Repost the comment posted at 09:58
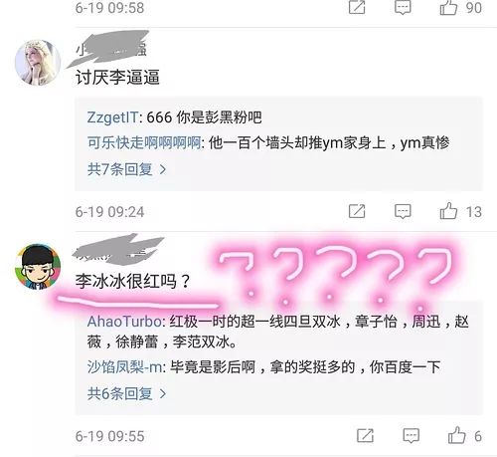The height and width of the screenshot is (457, 497). point(357,7)
